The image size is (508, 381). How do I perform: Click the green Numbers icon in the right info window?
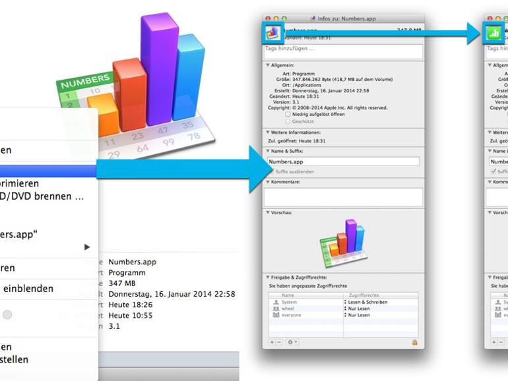click(493, 33)
